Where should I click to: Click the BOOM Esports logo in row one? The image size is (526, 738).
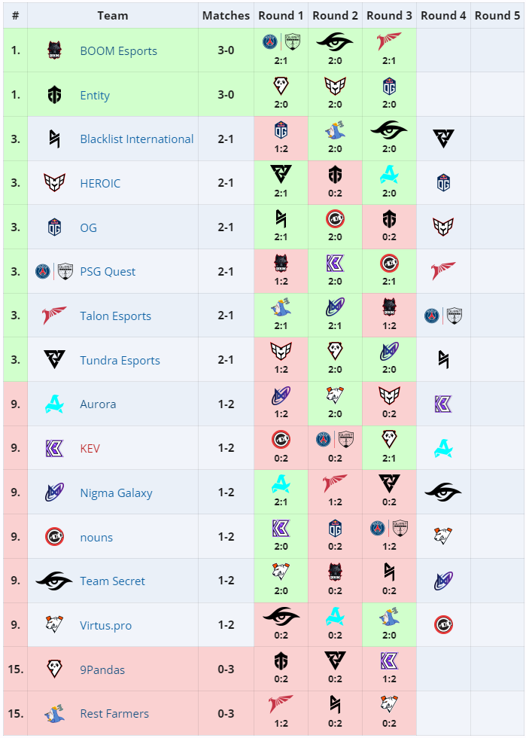55,50
